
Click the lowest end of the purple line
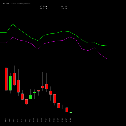click(x=107, y=59)
